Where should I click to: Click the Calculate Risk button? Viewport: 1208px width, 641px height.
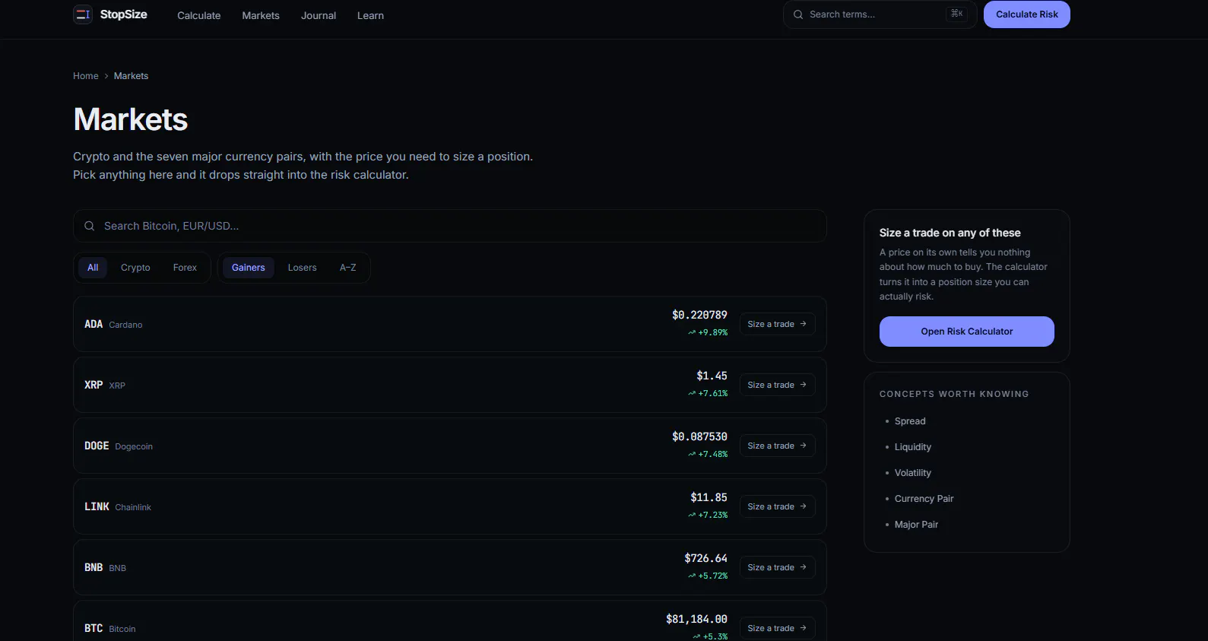point(1027,14)
